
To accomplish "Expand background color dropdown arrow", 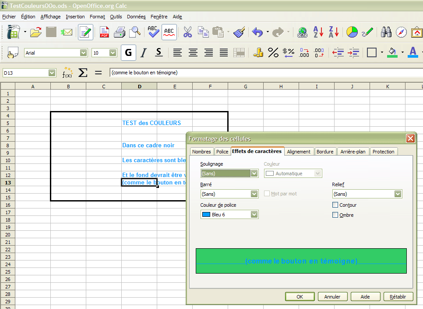I will coord(402,52).
